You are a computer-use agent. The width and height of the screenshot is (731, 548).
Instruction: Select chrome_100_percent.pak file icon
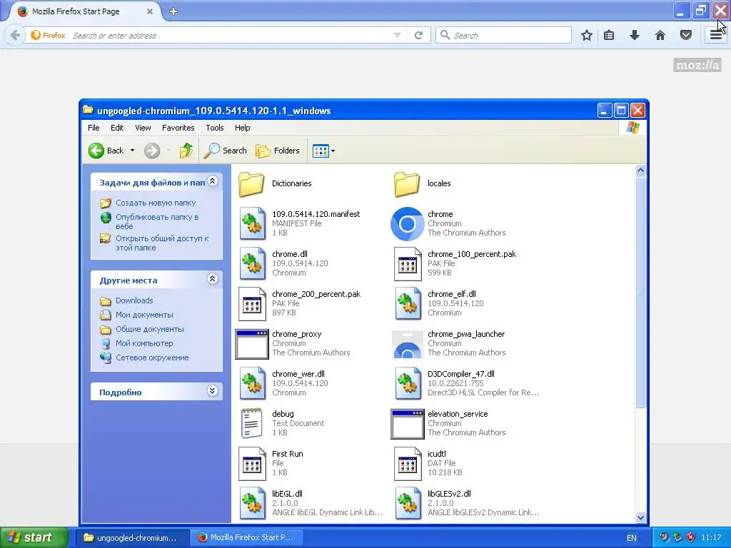[407, 264]
